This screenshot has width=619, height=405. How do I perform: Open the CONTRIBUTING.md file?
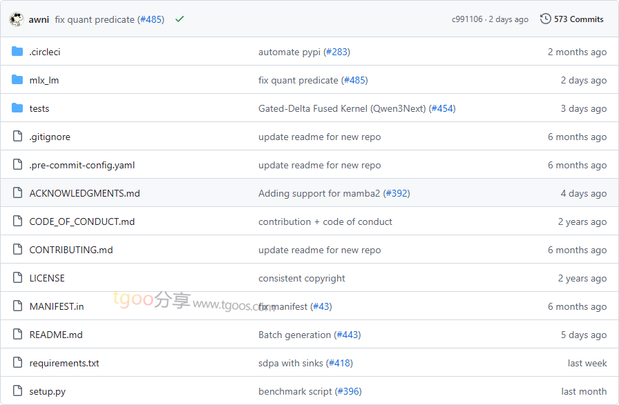[71, 250]
